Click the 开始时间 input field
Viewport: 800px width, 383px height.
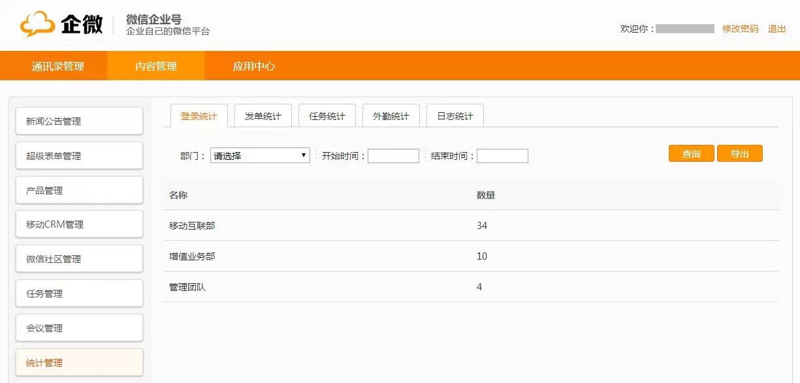393,156
